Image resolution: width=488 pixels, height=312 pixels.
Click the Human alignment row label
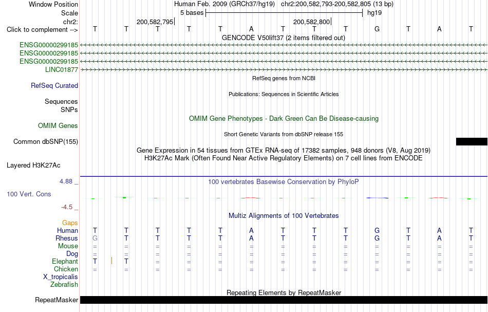pos(67,231)
